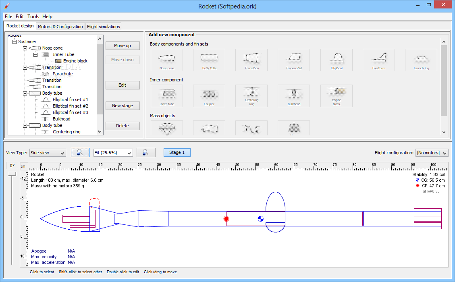Click the Move up button
This screenshot has height=282, width=455.
point(123,46)
